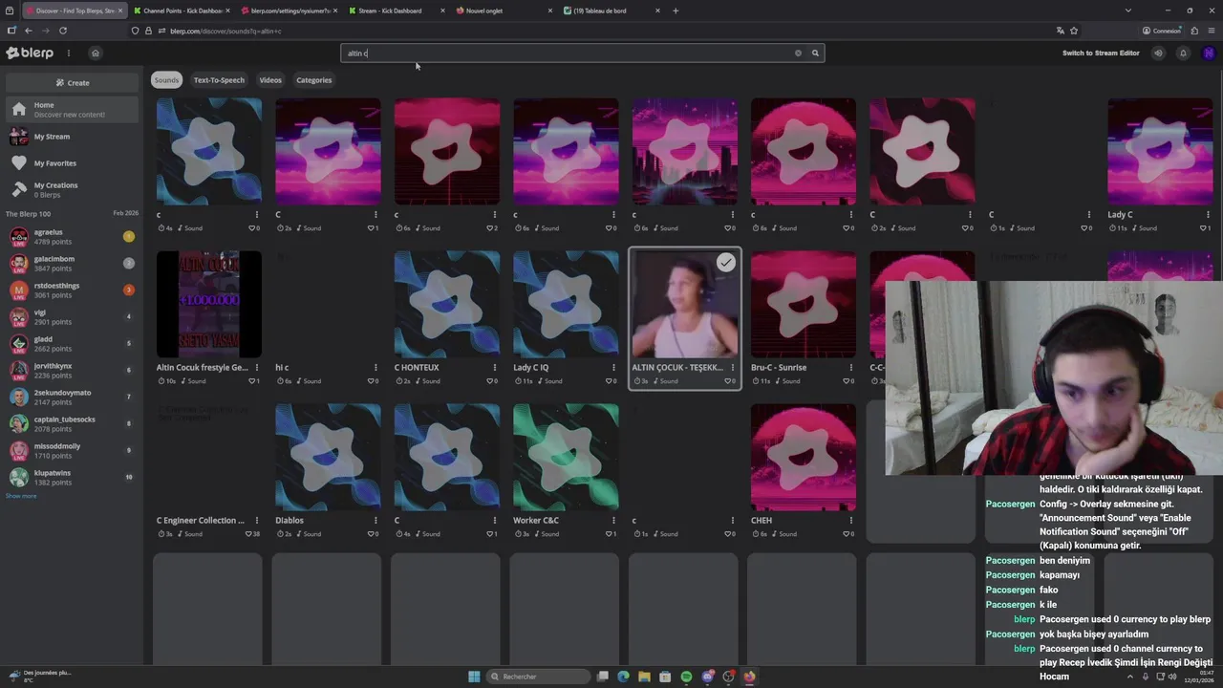1223x688 pixels.
Task: Favorite the Lady C IQ sound heart
Action: (x=609, y=381)
